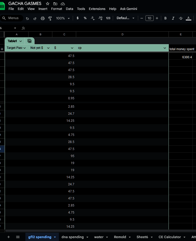Click the plus icon beside the table header
Viewport: 196px width, 241px height.
(x=2, y=49)
